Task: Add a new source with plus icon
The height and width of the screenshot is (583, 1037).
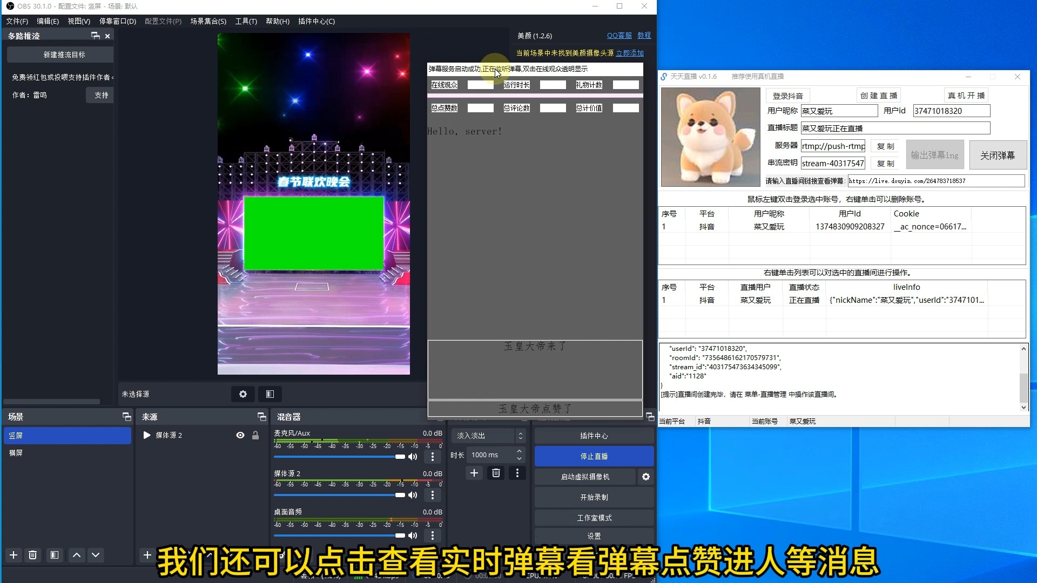Action: [147, 555]
